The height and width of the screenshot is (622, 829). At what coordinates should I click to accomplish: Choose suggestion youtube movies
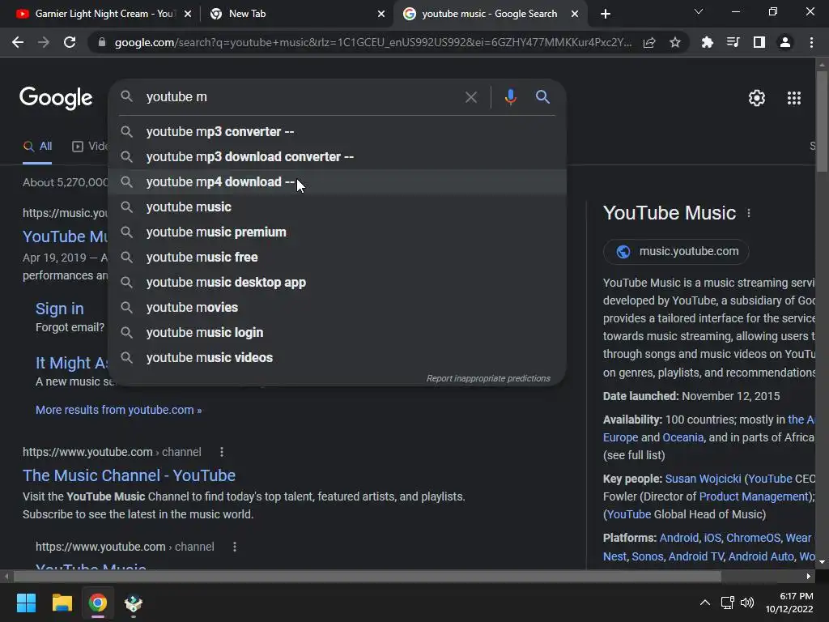point(338,307)
